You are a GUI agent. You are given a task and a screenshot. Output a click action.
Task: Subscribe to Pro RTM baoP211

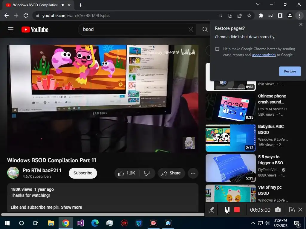(83, 173)
